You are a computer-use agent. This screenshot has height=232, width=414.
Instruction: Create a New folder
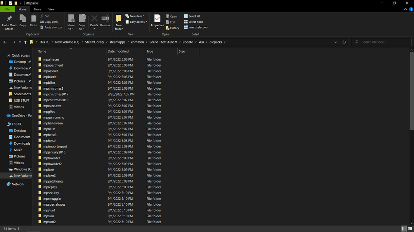pyautogui.click(x=119, y=22)
